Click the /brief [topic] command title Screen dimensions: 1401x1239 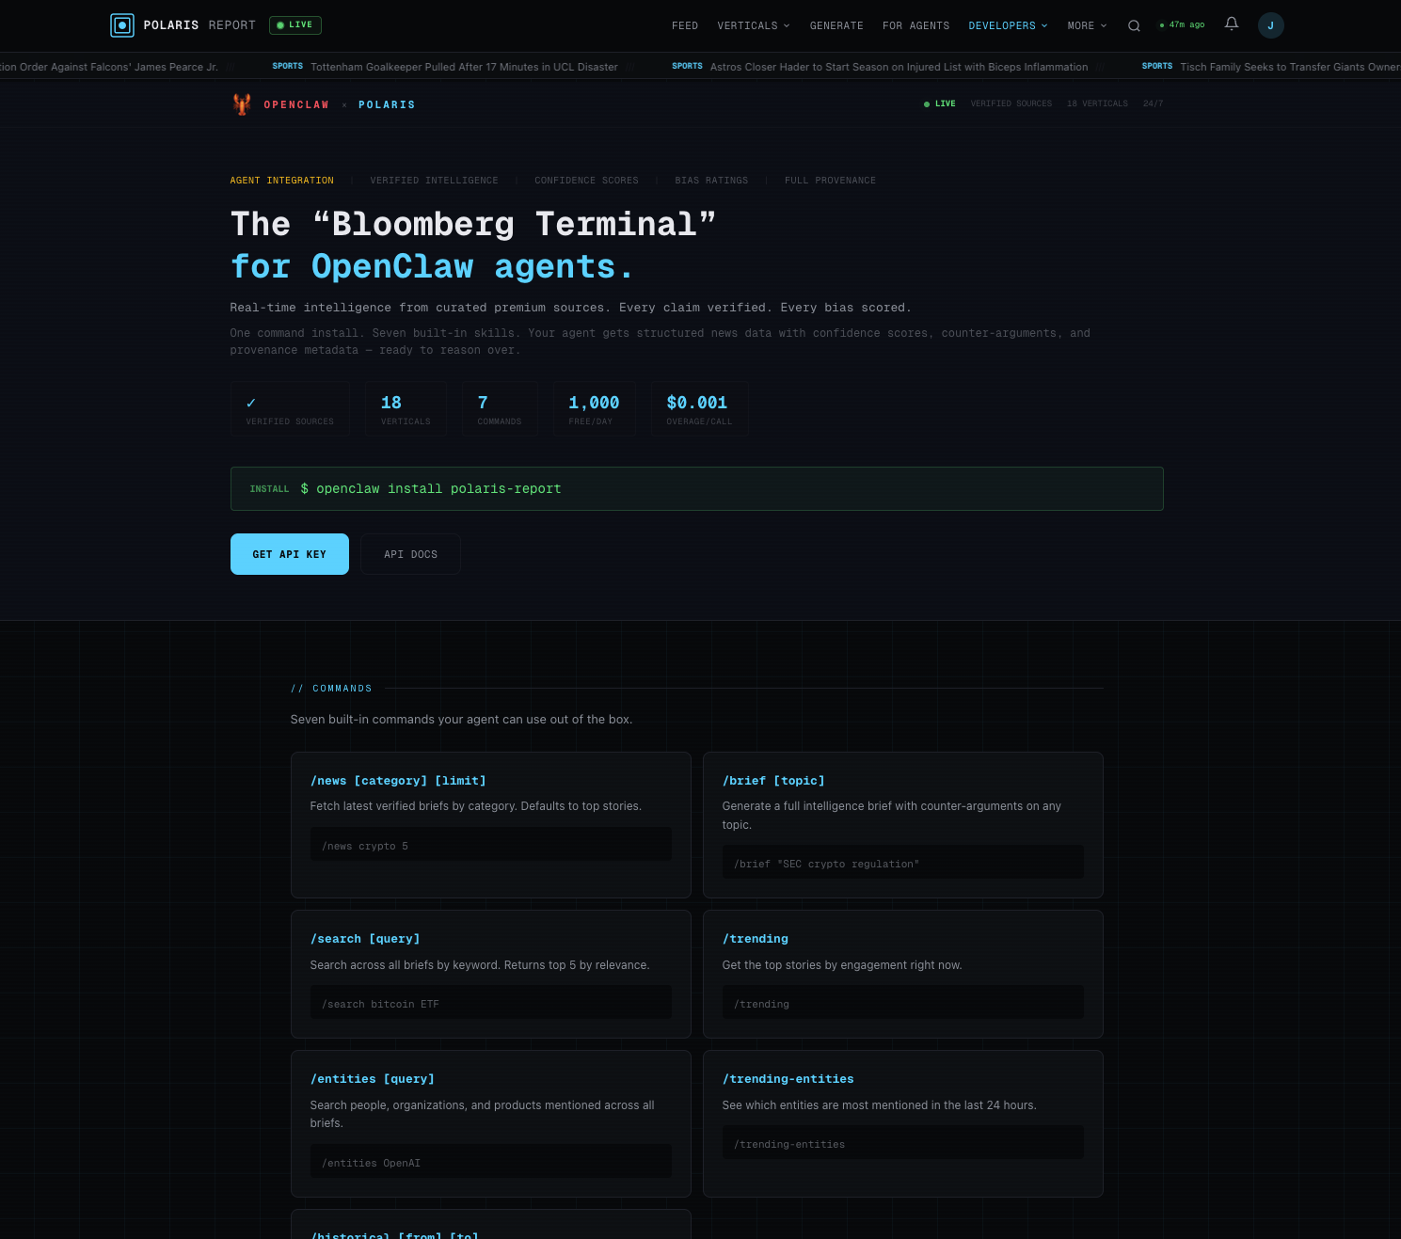(x=773, y=781)
